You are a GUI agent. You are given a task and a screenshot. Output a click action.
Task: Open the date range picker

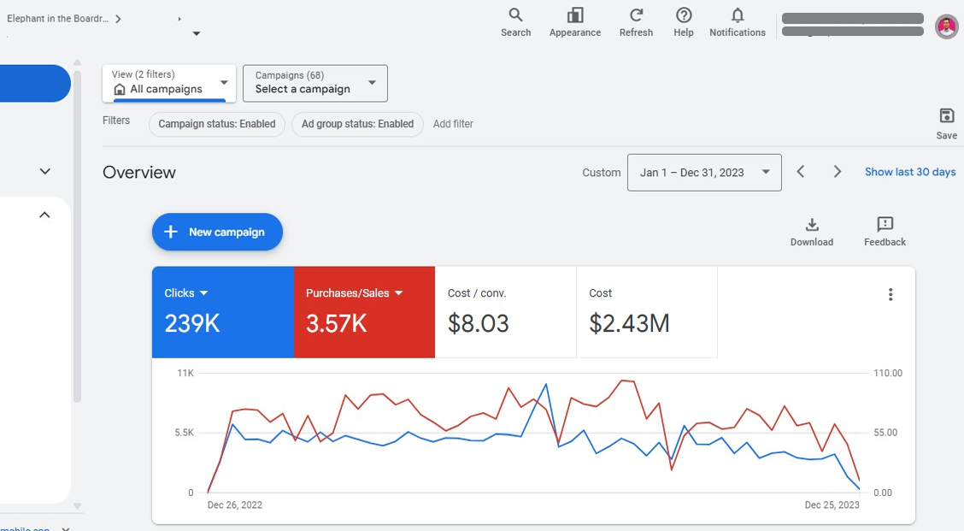[x=704, y=173]
